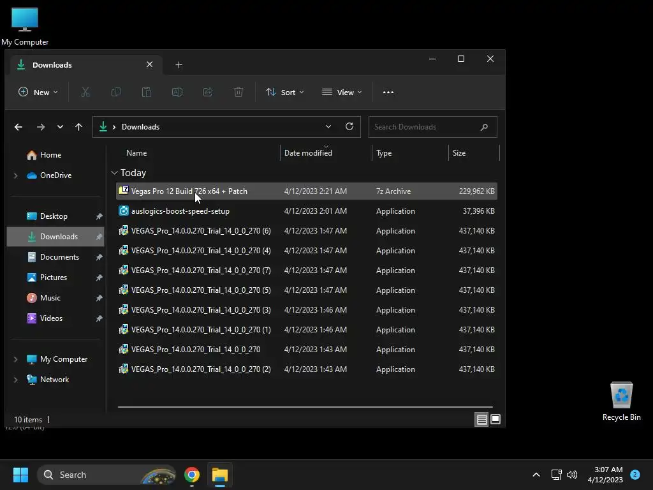The image size is (653, 490).
Task: Go forward with the right arrow
Action: coord(40,127)
